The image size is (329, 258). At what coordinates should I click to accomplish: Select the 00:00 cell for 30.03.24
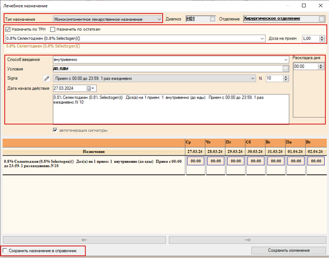[256, 161]
